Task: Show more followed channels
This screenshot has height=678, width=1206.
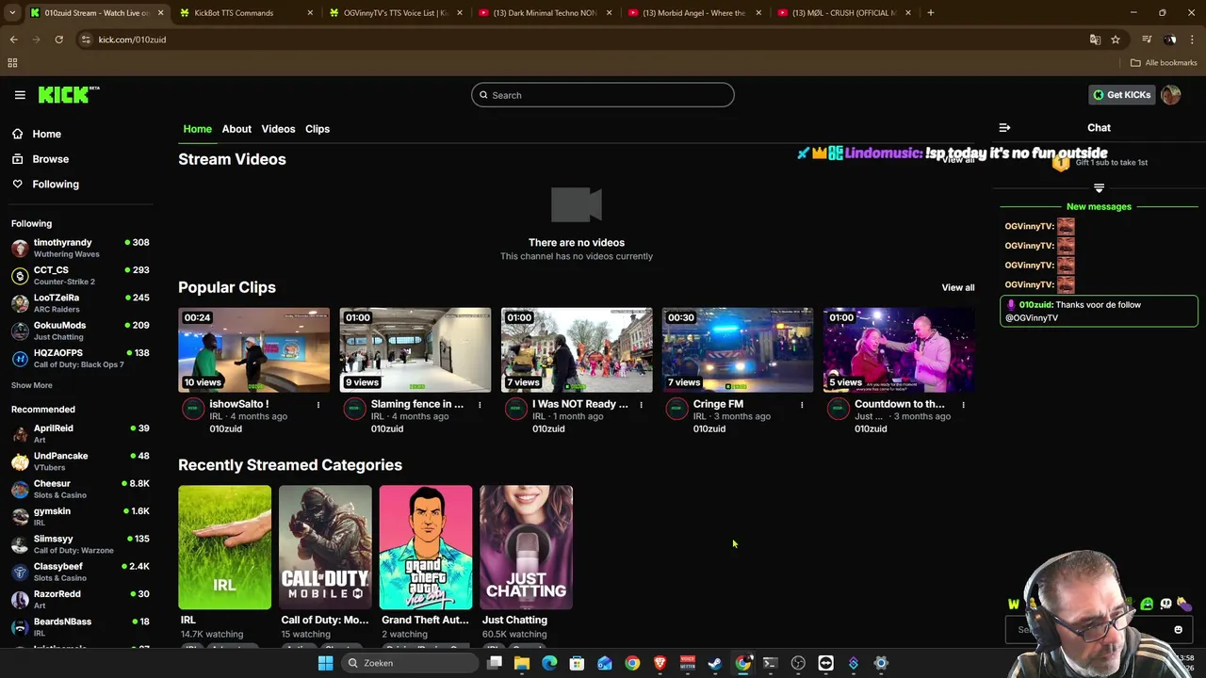Action: click(x=32, y=385)
